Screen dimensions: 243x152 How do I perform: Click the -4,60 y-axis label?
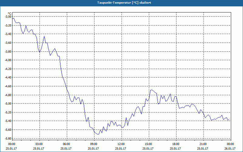8,86
